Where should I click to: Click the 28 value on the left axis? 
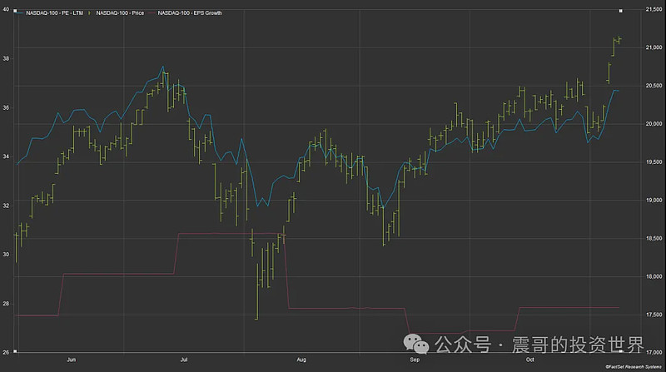6,304
